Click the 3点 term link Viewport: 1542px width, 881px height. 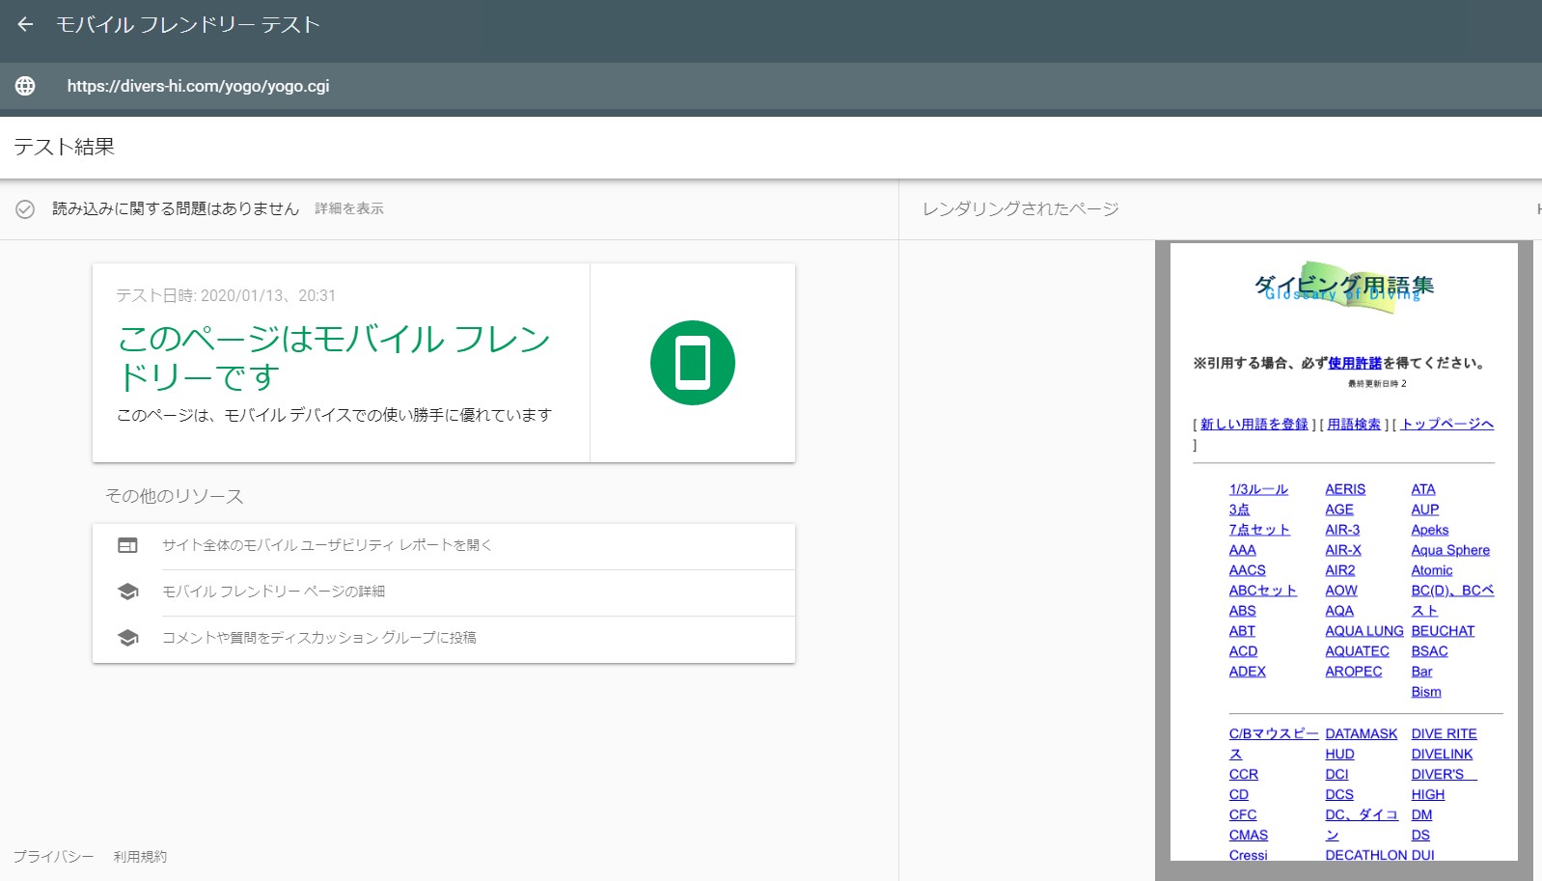pos(1239,509)
